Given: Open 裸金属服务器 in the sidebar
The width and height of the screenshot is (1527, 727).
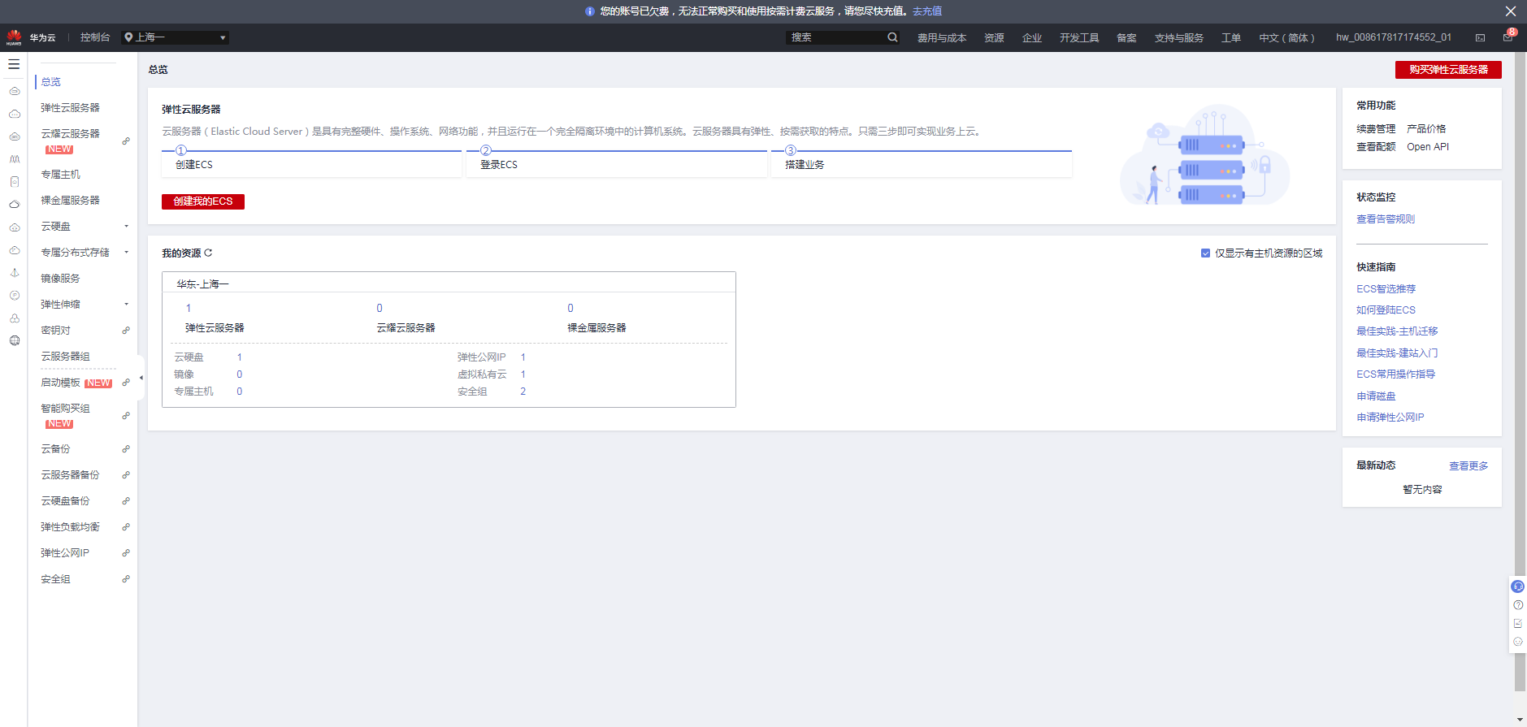Looking at the screenshot, I should (x=71, y=201).
